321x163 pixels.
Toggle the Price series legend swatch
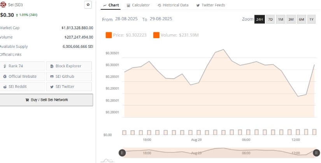(109, 35)
